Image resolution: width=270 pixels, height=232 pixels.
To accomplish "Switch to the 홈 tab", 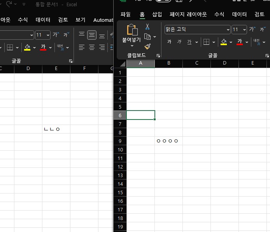I will [142, 14].
